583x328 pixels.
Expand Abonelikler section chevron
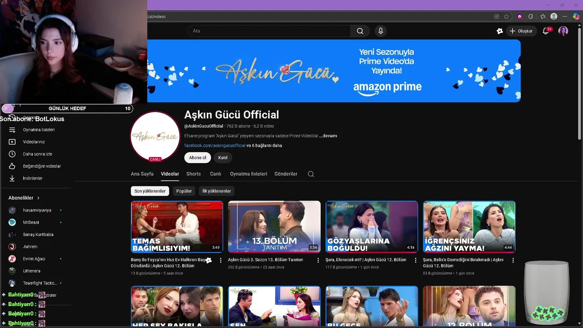point(38,198)
